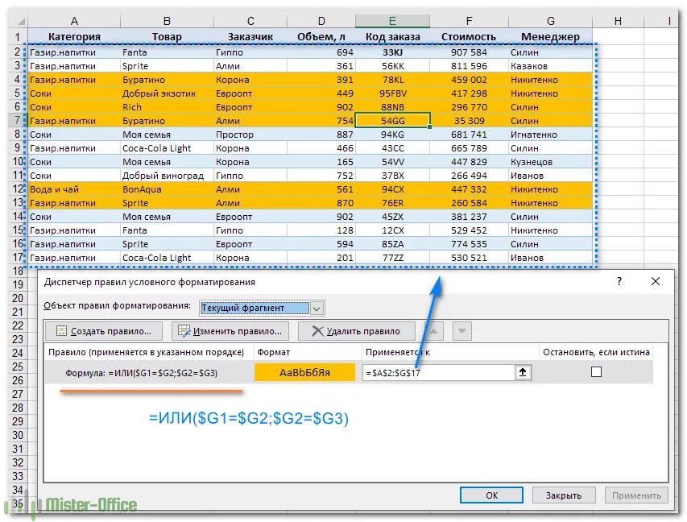Click the X icon on Удалить правило
This screenshot has width=687, height=522.
317,331
